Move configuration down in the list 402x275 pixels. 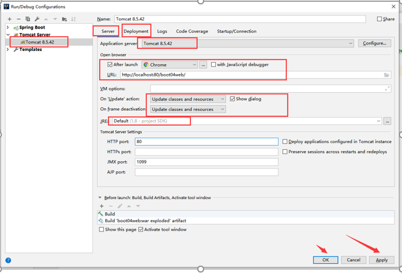pos(55,19)
